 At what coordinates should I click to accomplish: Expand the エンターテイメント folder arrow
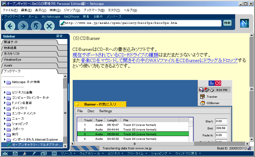5,113
